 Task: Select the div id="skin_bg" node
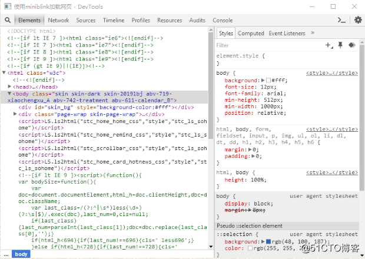point(106,107)
